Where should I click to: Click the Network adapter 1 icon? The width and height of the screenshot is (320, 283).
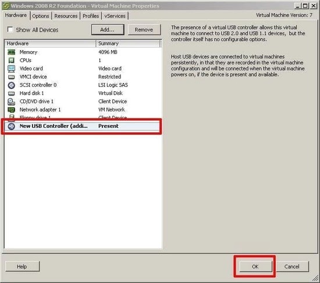[x=12, y=110]
